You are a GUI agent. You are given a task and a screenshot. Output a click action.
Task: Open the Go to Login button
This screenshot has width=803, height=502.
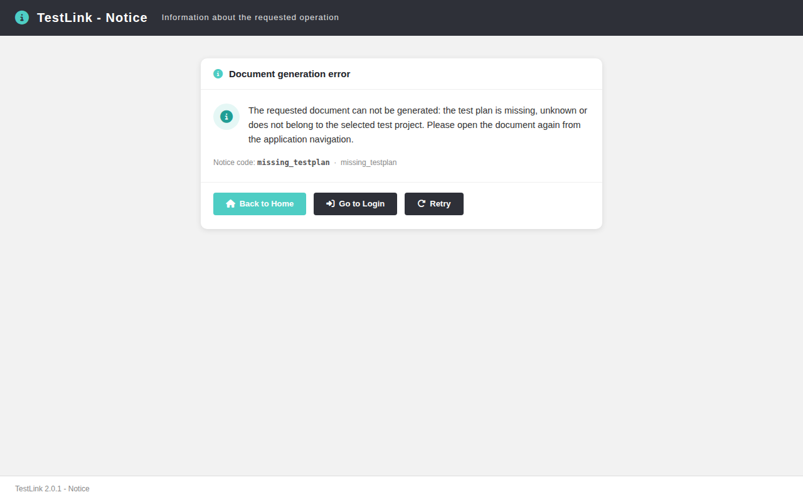pyautogui.click(x=355, y=204)
